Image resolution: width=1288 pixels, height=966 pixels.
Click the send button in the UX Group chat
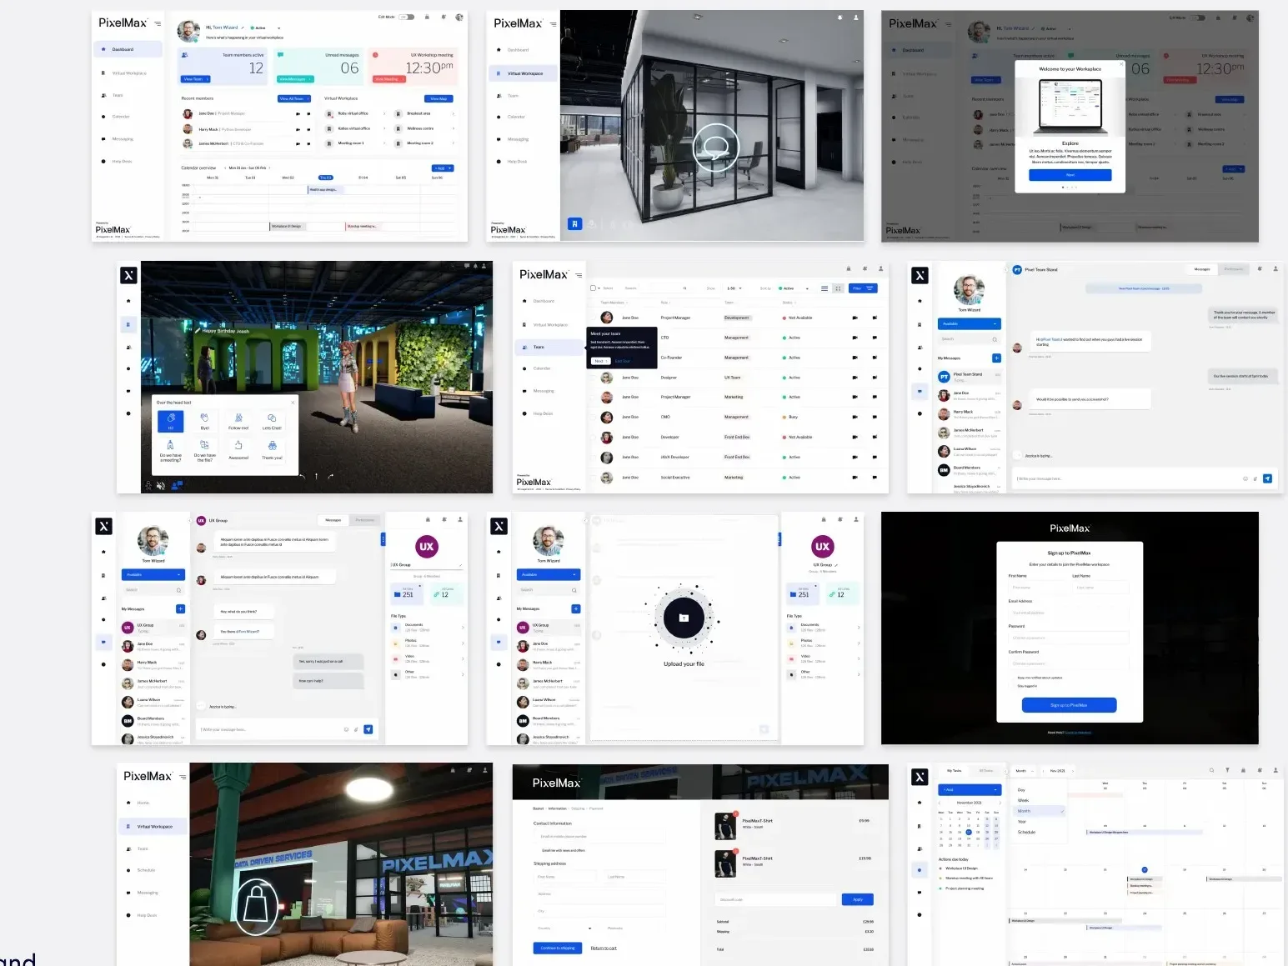click(x=368, y=729)
